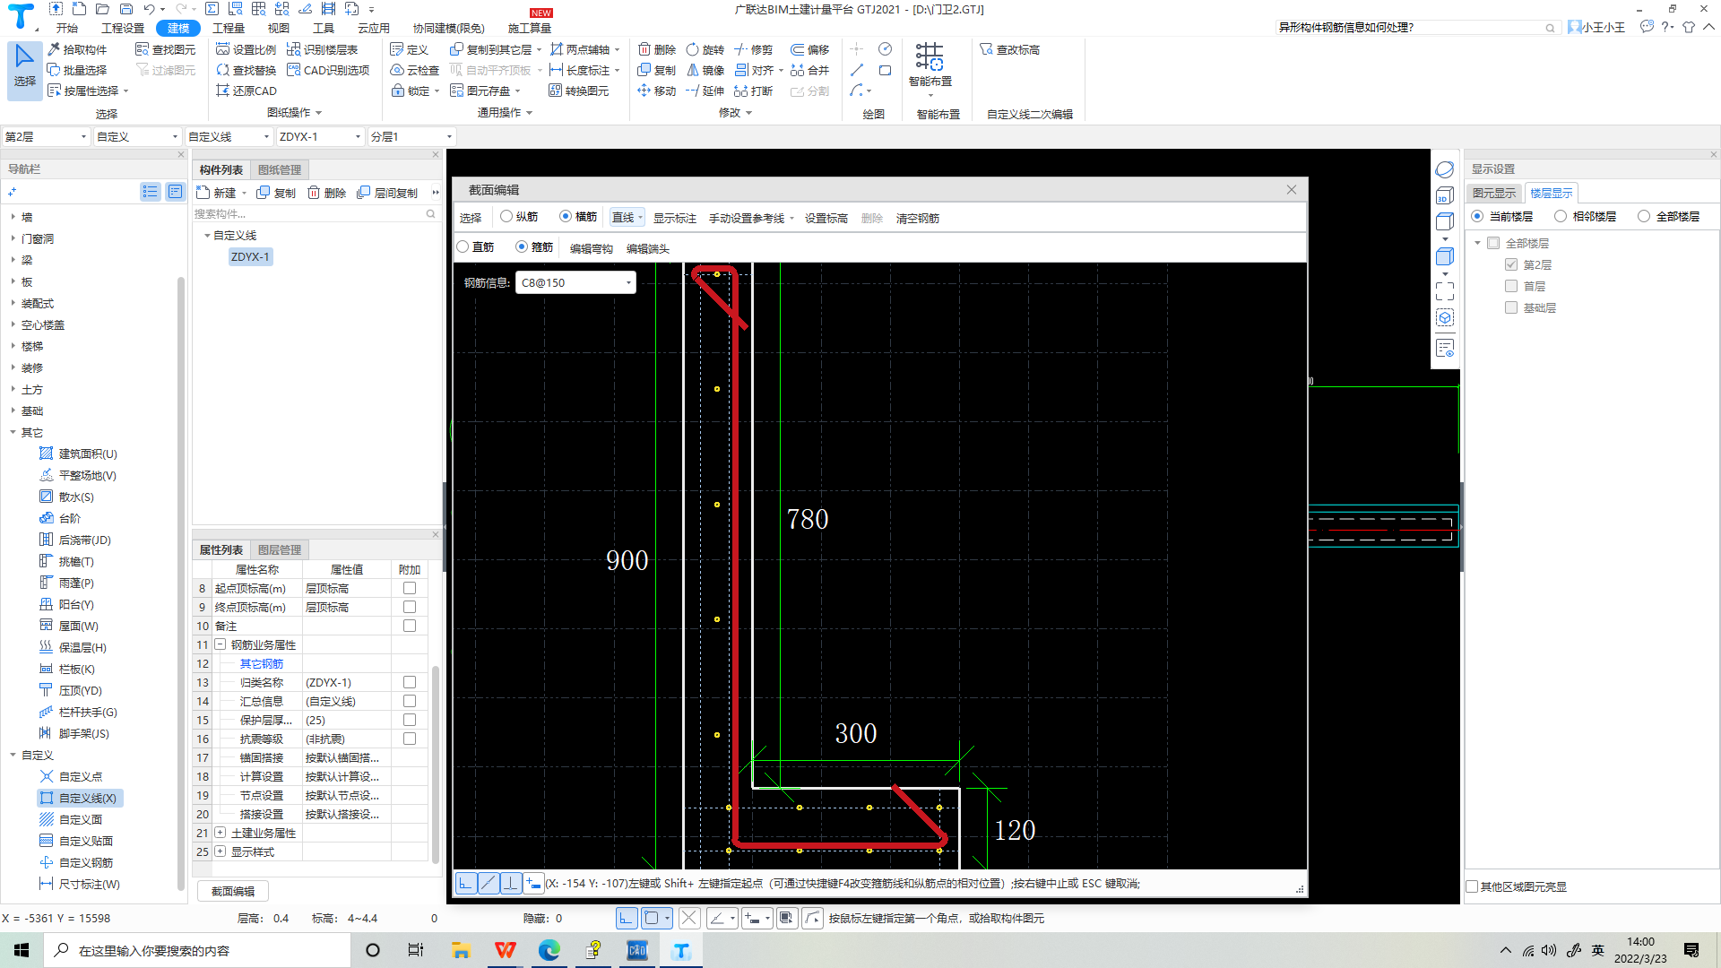Click the 查改标高 tool
This screenshot has width=1721, height=968.
pos(1010,49)
